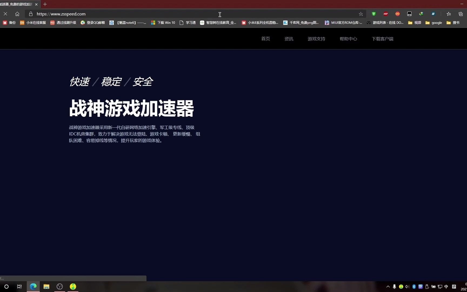
Task: Open the Windows Cortana circle button
Action: tap(6, 287)
